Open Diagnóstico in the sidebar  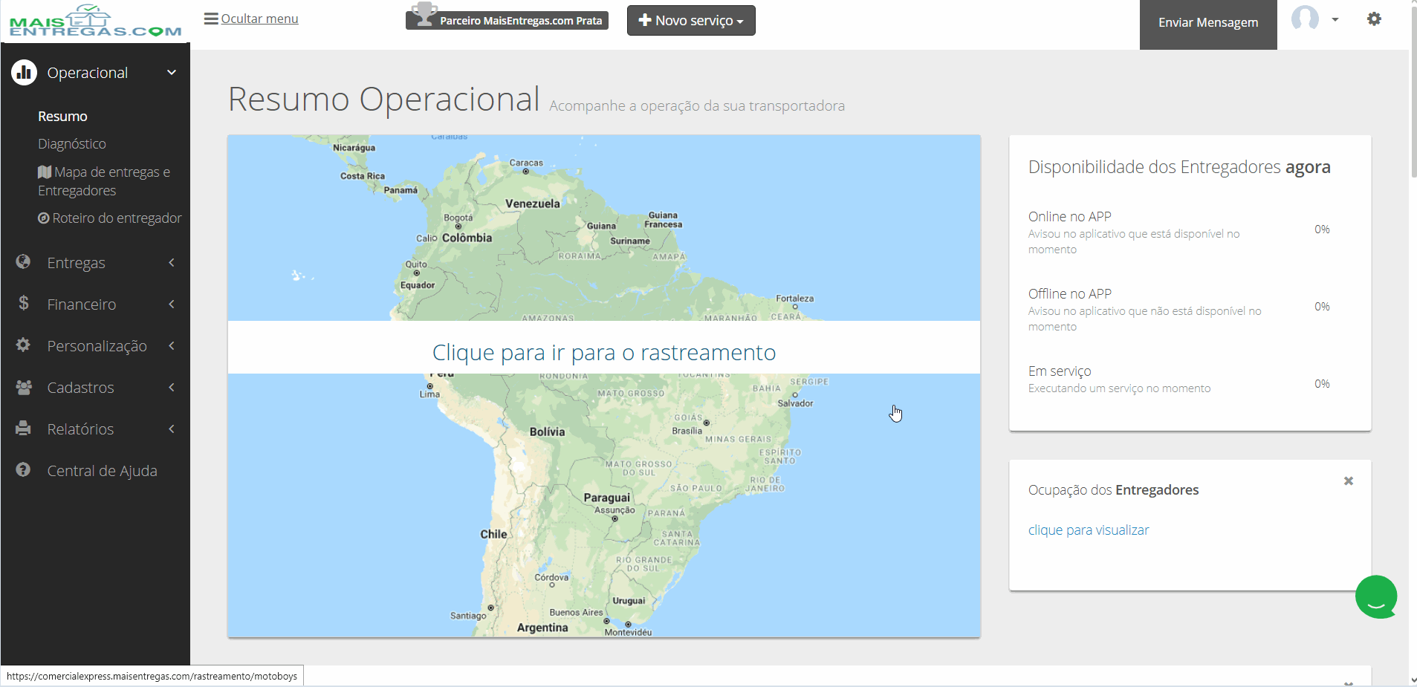[72, 144]
